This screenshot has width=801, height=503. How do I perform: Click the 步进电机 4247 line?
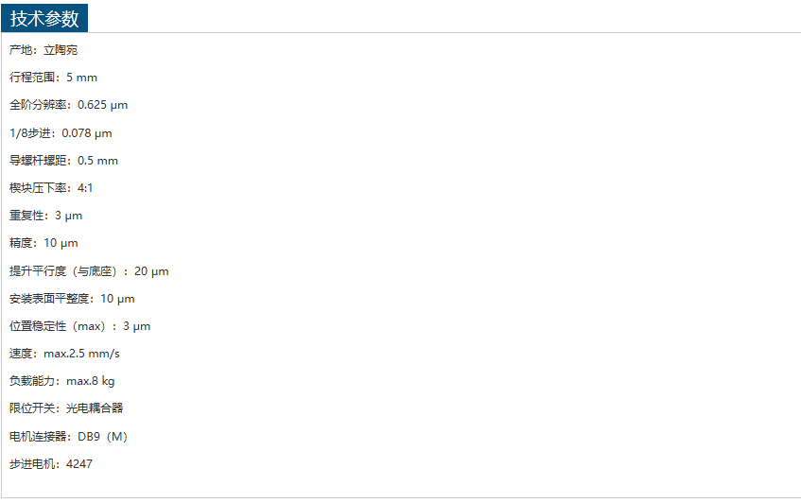(51, 464)
